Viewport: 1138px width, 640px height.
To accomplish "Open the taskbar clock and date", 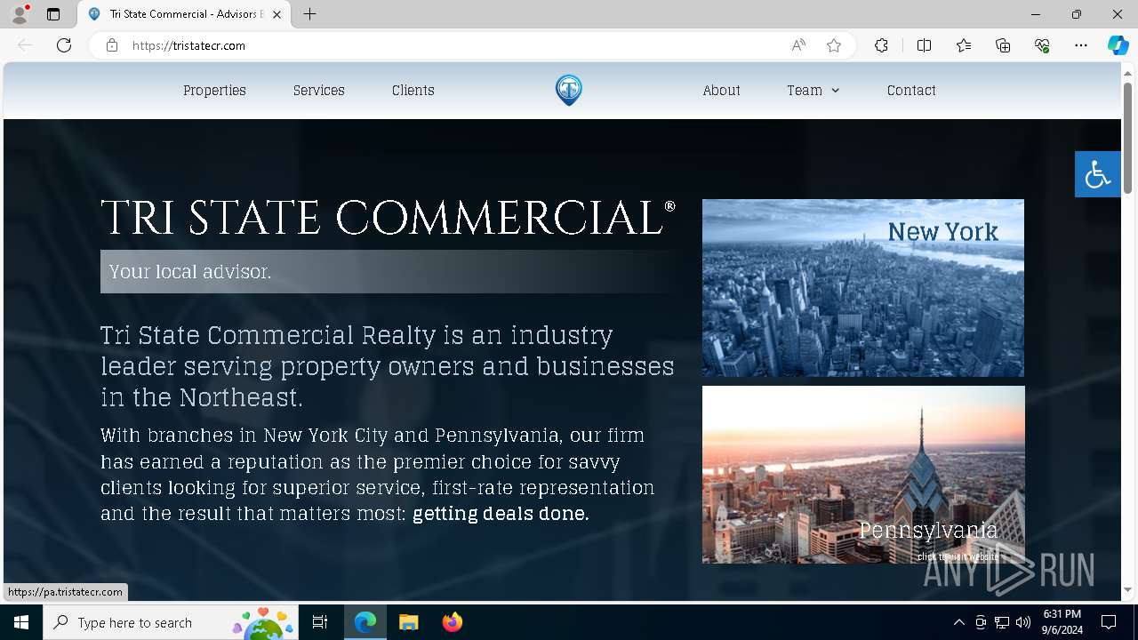I will (1062, 622).
